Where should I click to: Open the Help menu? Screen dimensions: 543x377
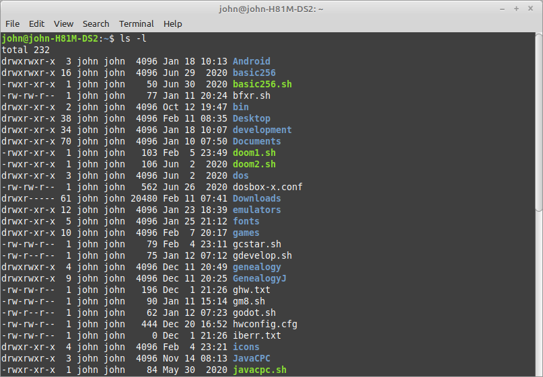pos(173,24)
